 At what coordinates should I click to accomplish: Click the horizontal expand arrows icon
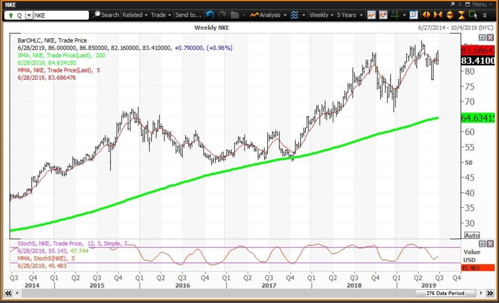tap(426, 15)
